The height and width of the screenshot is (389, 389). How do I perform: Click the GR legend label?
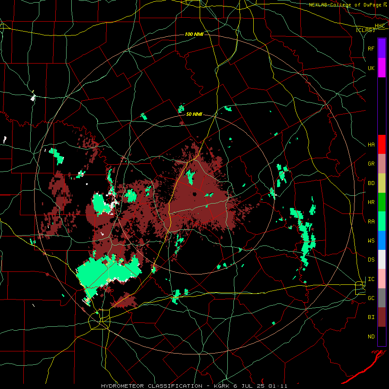[x=371, y=164]
